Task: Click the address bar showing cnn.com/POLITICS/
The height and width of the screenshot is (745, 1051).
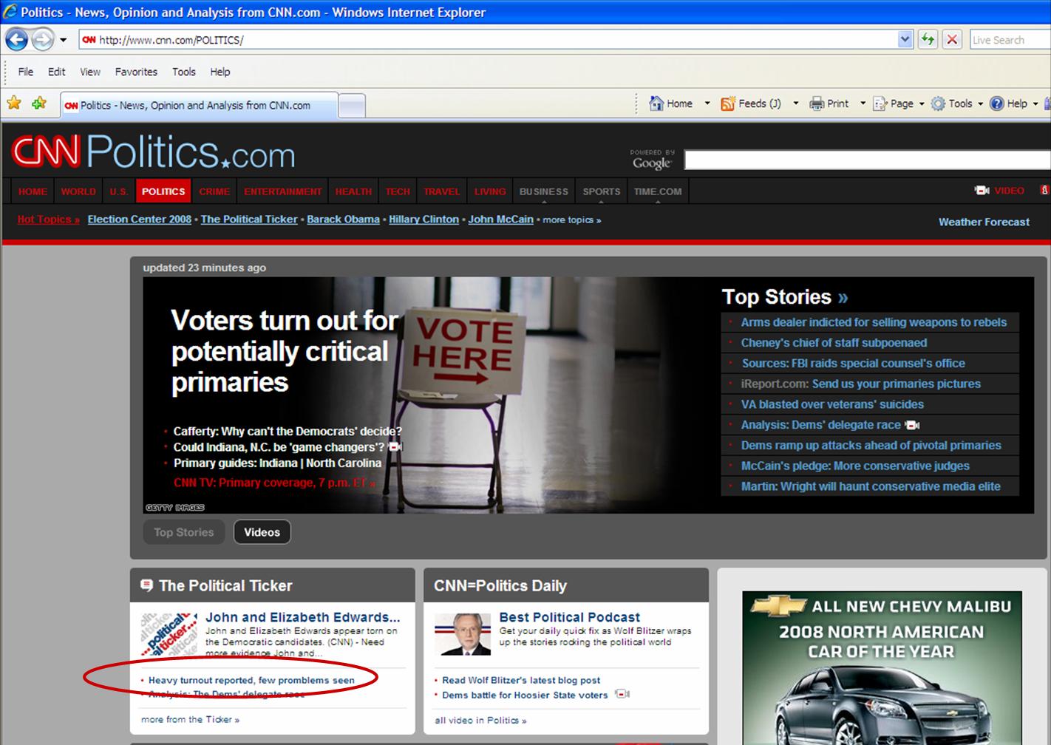Action: point(488,40)
